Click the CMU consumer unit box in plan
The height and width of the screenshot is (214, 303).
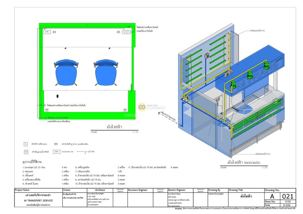pos(47,32)
